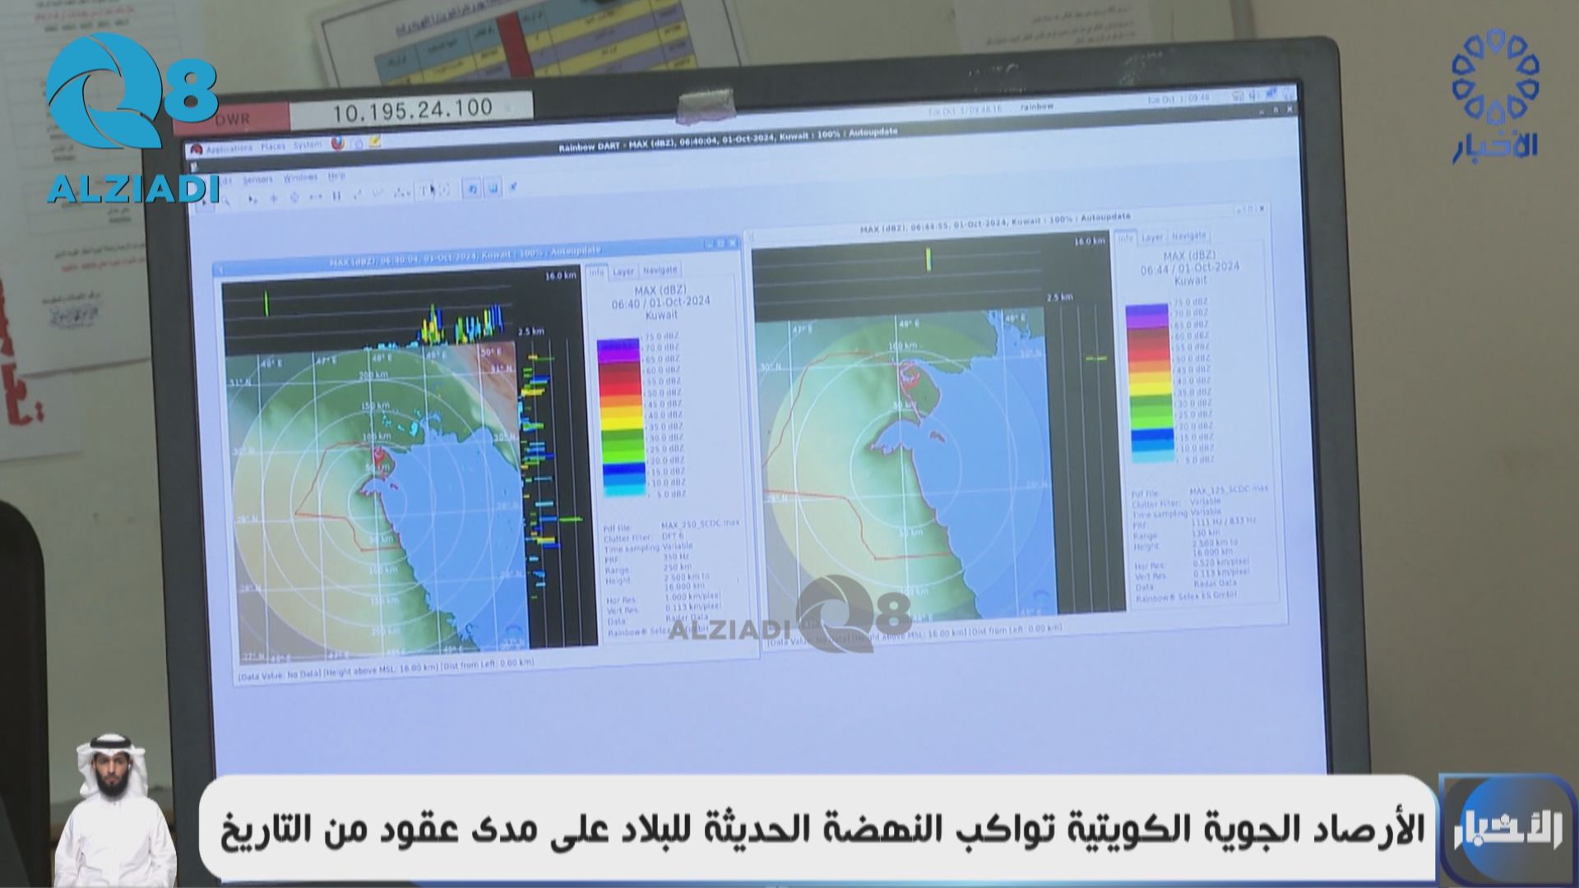The image size is (1579, 888).
Task: Launch Firefox from the top panel
Action: click(x=338, y=143)
